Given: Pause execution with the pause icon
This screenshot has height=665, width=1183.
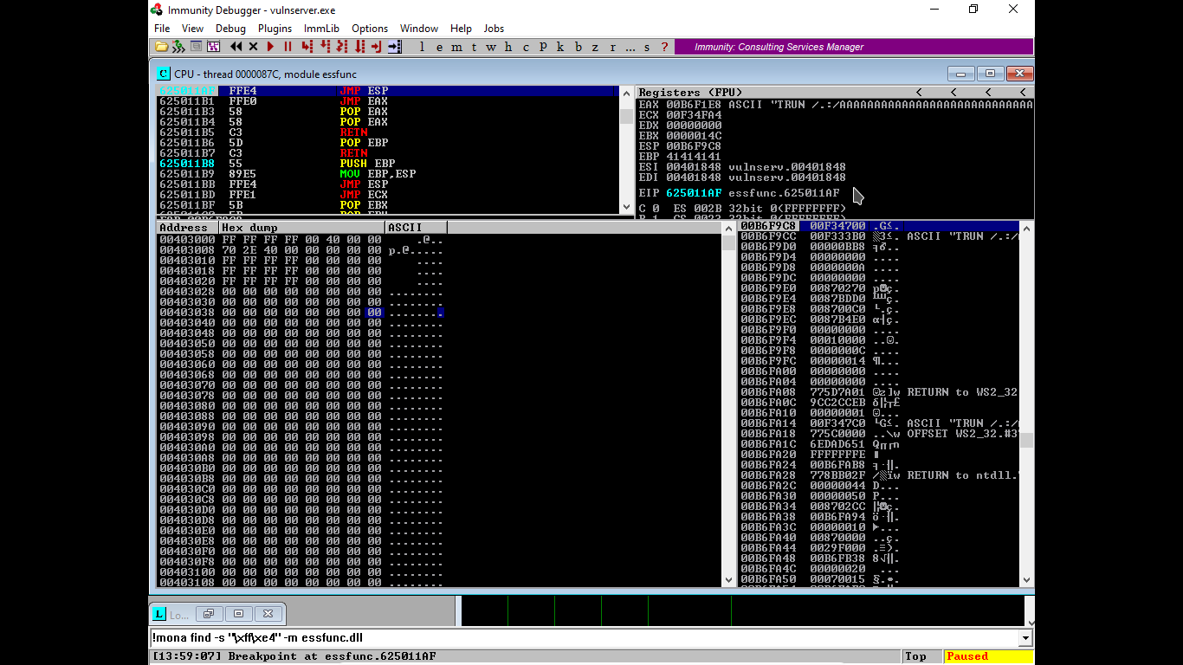Looking at the screenshot, I should tap(288, 47).
